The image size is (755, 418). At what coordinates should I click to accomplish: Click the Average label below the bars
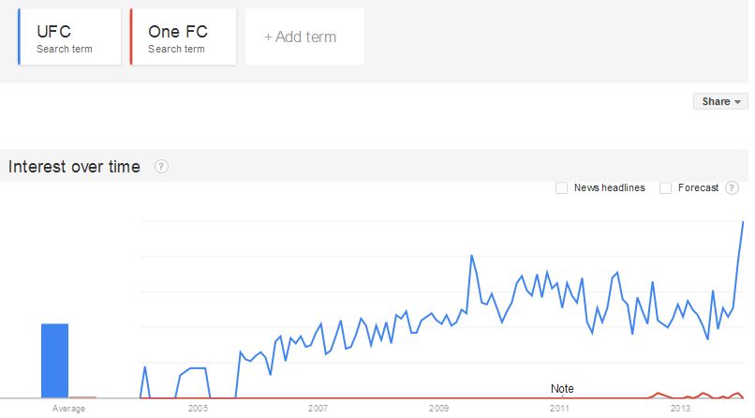pyautogui.click(x=68, y=410)
